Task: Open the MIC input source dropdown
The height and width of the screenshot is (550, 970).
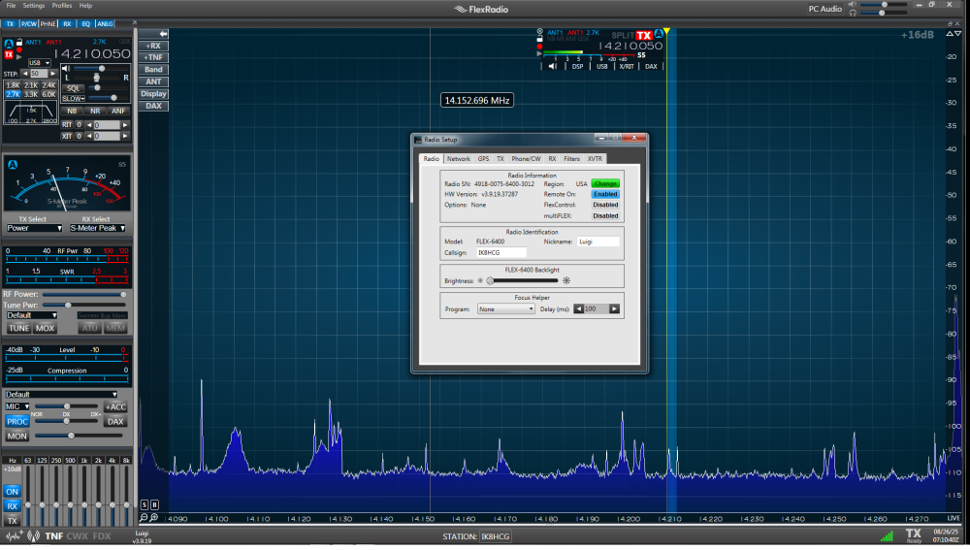Action: [16, 406]
